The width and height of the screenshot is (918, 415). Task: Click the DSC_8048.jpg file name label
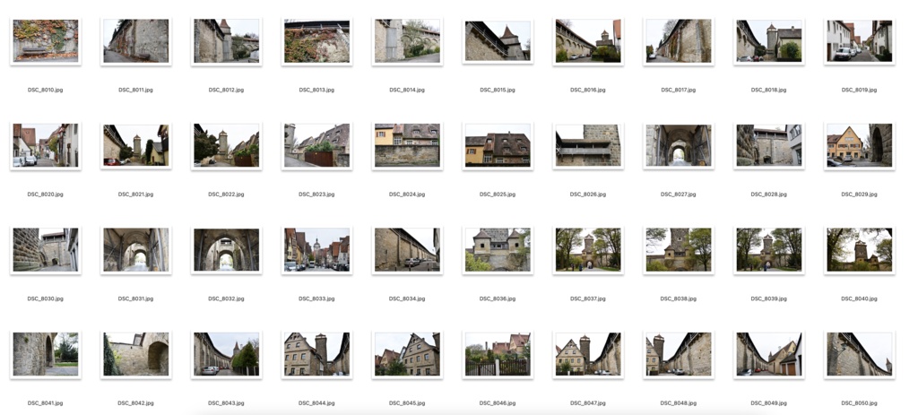[x=679, y=403]
